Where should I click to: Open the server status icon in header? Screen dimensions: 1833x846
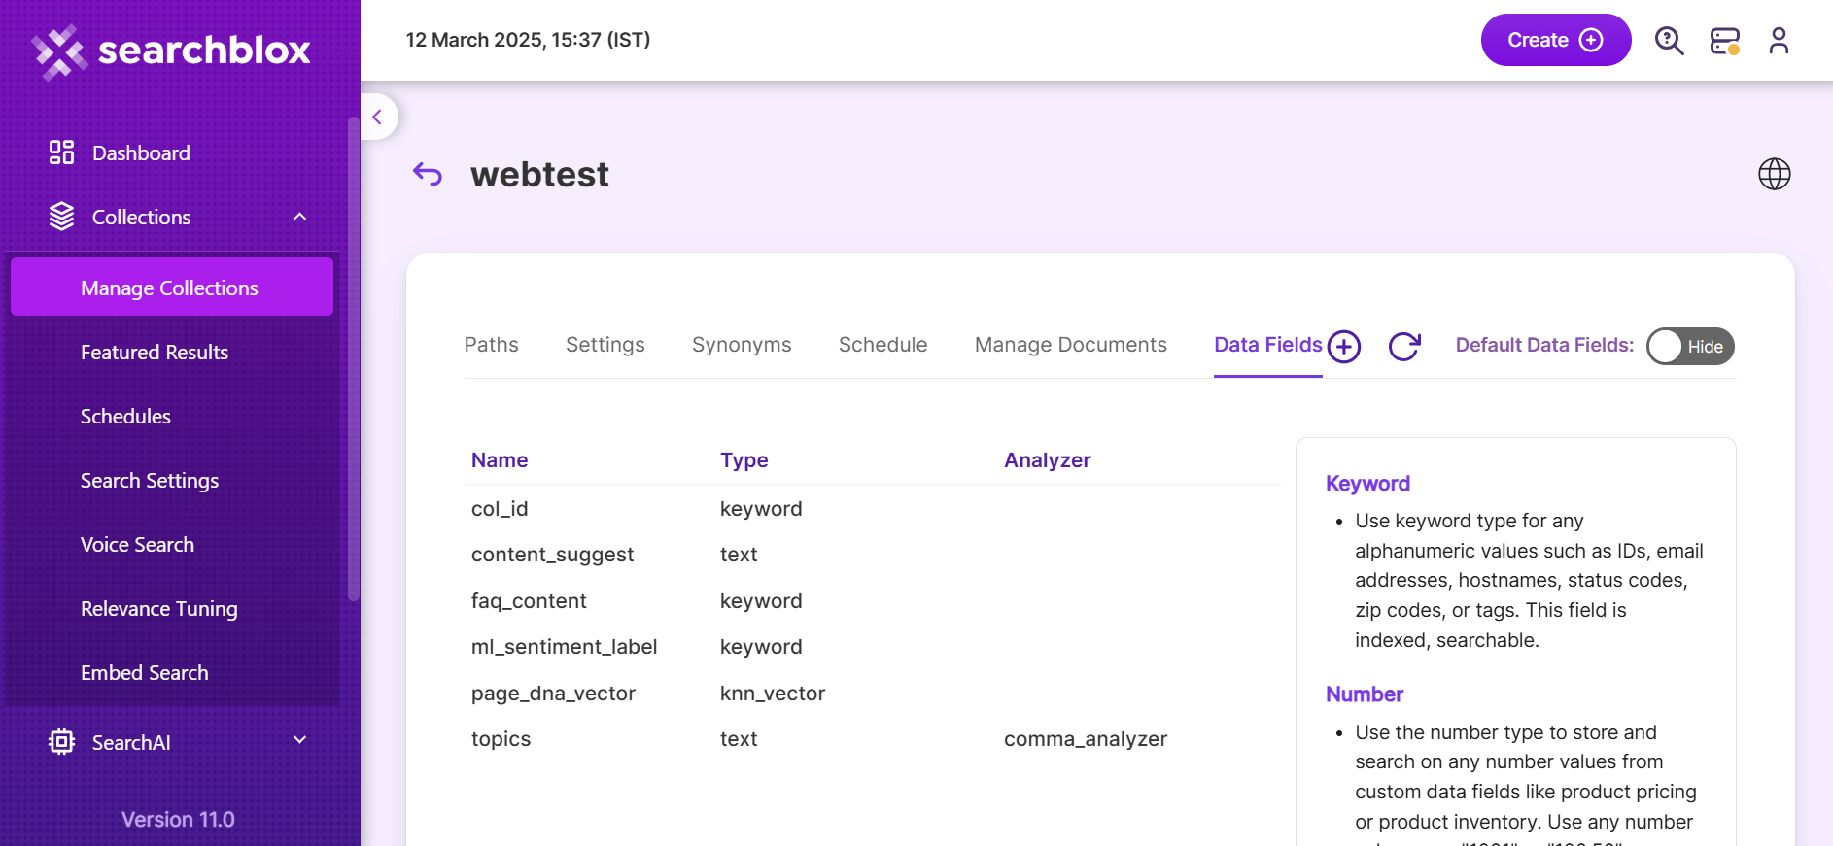click(1725, 41)
